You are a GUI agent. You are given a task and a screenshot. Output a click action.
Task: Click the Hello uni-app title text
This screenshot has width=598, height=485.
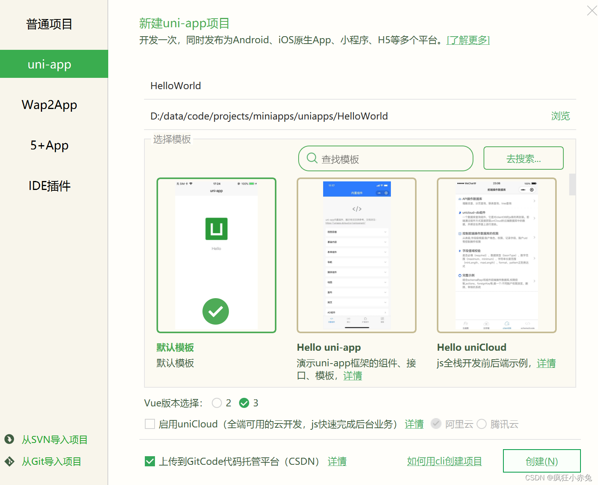click(x=329, y=347)
